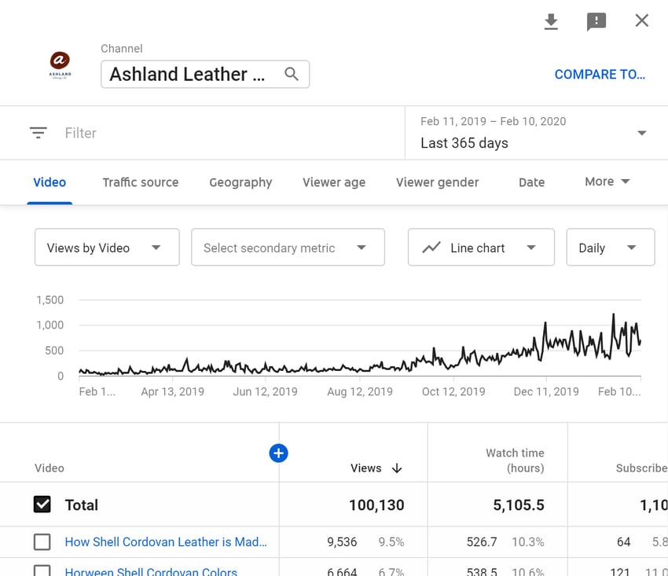Click the total views value 100,130

coord(376,504)
